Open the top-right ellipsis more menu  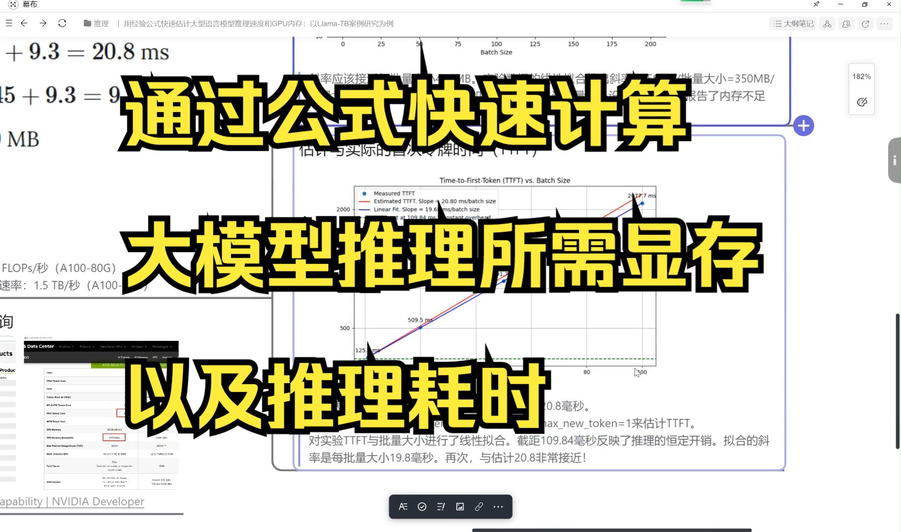click(x=884, y=24)
